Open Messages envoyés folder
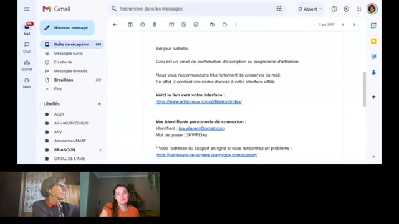Image resolution: width=399 pixels, height=224 pixels. [x=72, y=71]
